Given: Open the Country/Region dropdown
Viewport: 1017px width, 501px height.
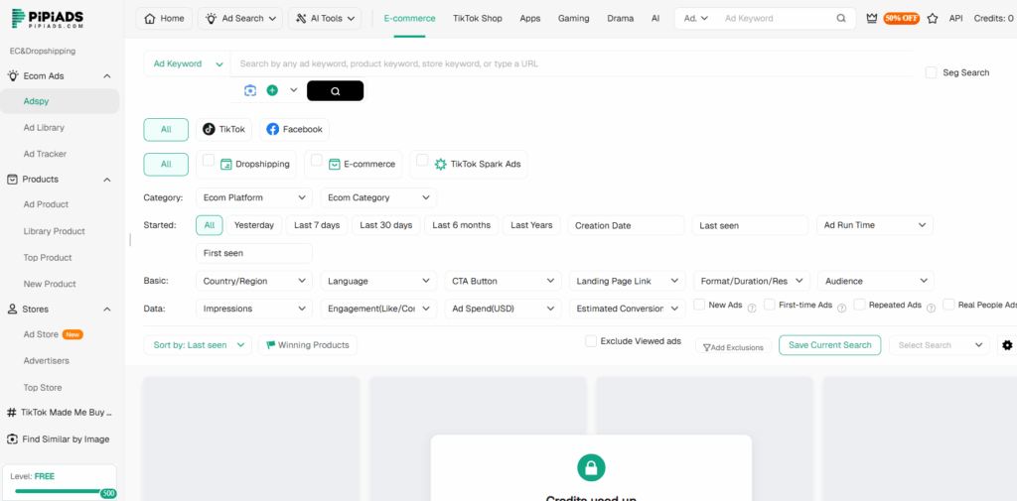Looking at the screenshot, I should pyautogui.click(x=254, y=282).
